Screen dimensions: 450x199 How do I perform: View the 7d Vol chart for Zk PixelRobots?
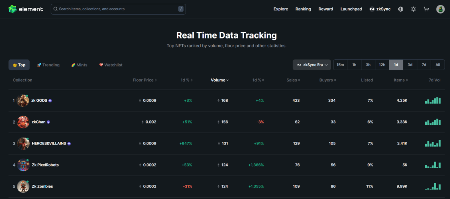click(432, 165)
